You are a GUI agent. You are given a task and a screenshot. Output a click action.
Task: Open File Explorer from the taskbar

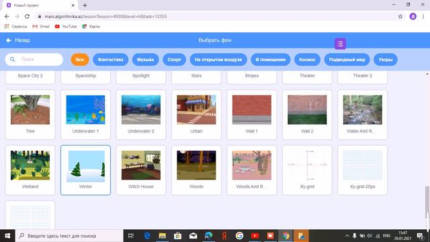pyautogui.click(x=163, y=236)
